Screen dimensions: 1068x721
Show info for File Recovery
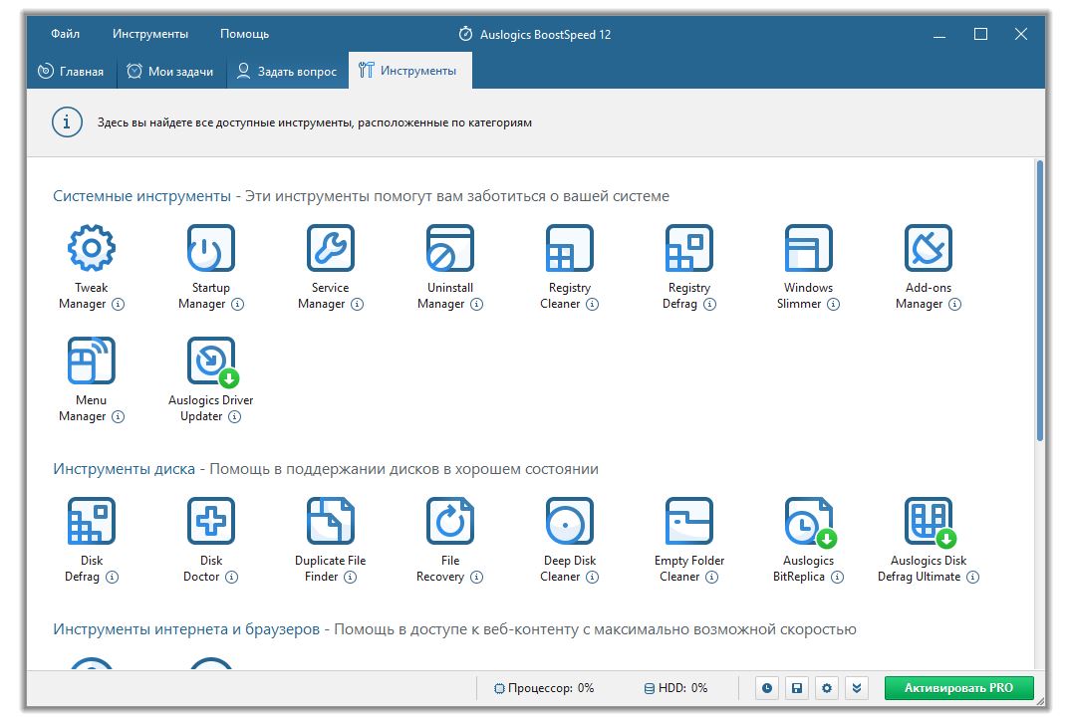(477, 578)
